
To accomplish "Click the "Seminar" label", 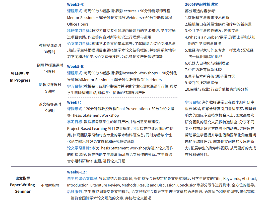I will pyautogui.click(x=23, y=191).
